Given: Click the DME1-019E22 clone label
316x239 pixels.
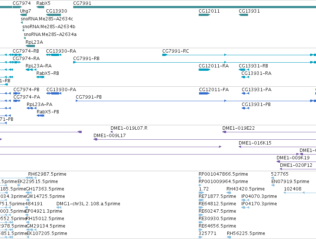Looking at the screenshot, I should coord(239,128).
